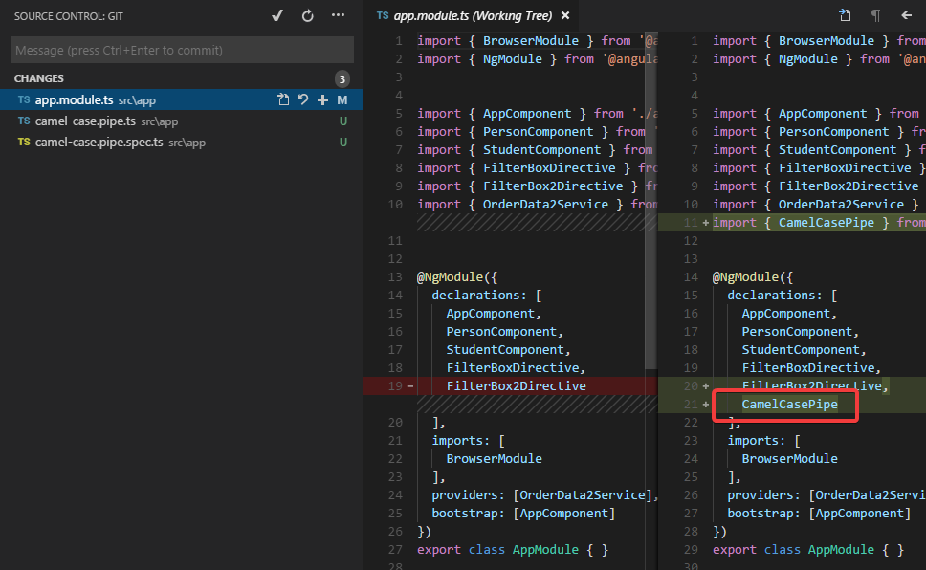This screenshot has width=926, height=570.
Task: Click the open file icon on app.module.ts row
Action: pyautogui.click(x=283, y=99)
